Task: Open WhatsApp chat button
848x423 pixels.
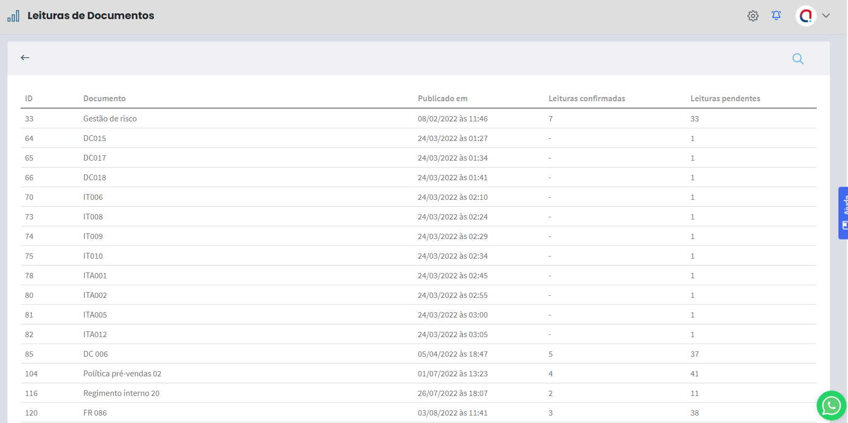Action: click(831, 406)
